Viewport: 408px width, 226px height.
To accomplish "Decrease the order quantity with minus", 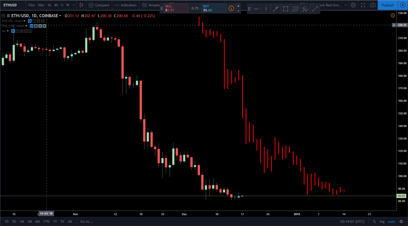I will (x=238, y=11).
